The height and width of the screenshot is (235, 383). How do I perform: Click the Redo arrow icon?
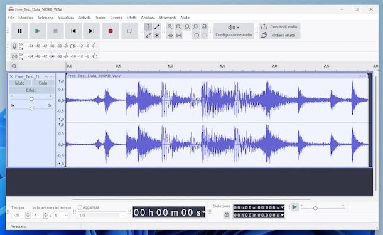pyautogui.click(x=205, y=36)
